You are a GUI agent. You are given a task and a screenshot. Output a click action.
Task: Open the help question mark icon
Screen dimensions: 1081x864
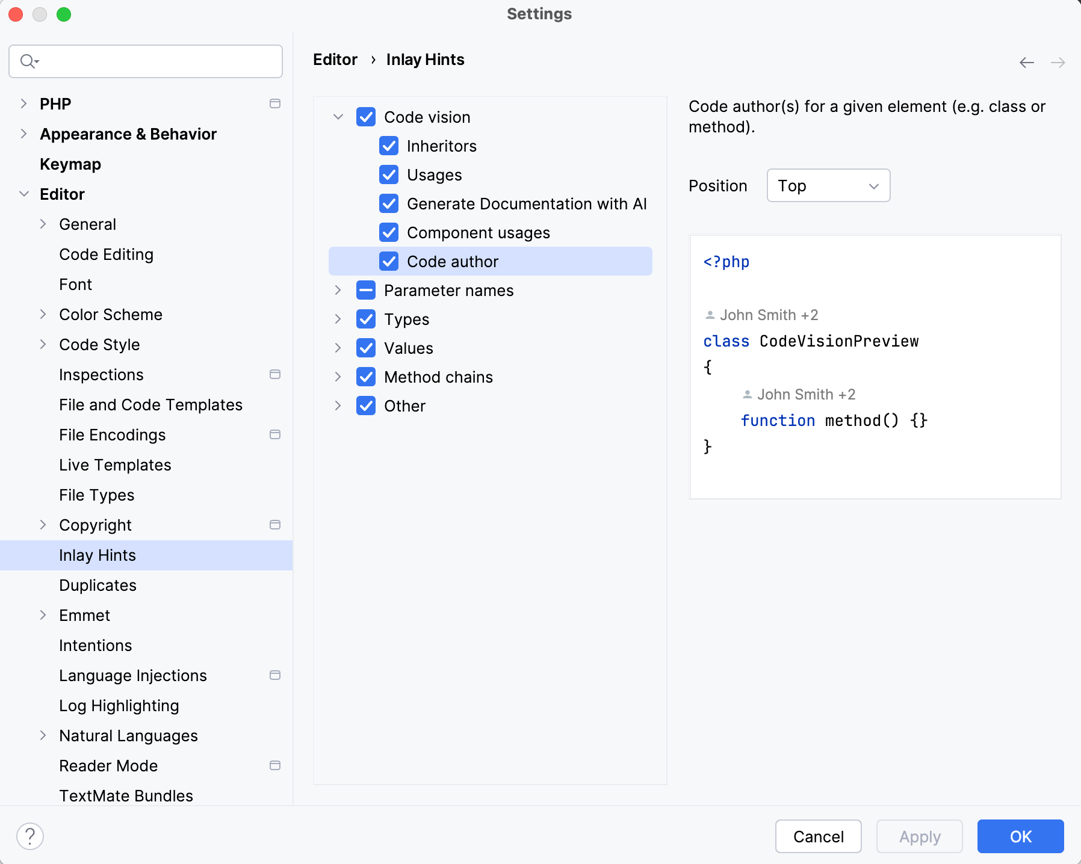[31, 836]
